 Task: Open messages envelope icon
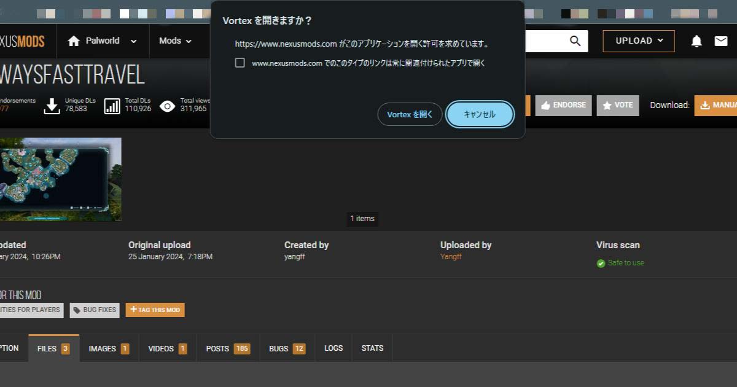721,41
